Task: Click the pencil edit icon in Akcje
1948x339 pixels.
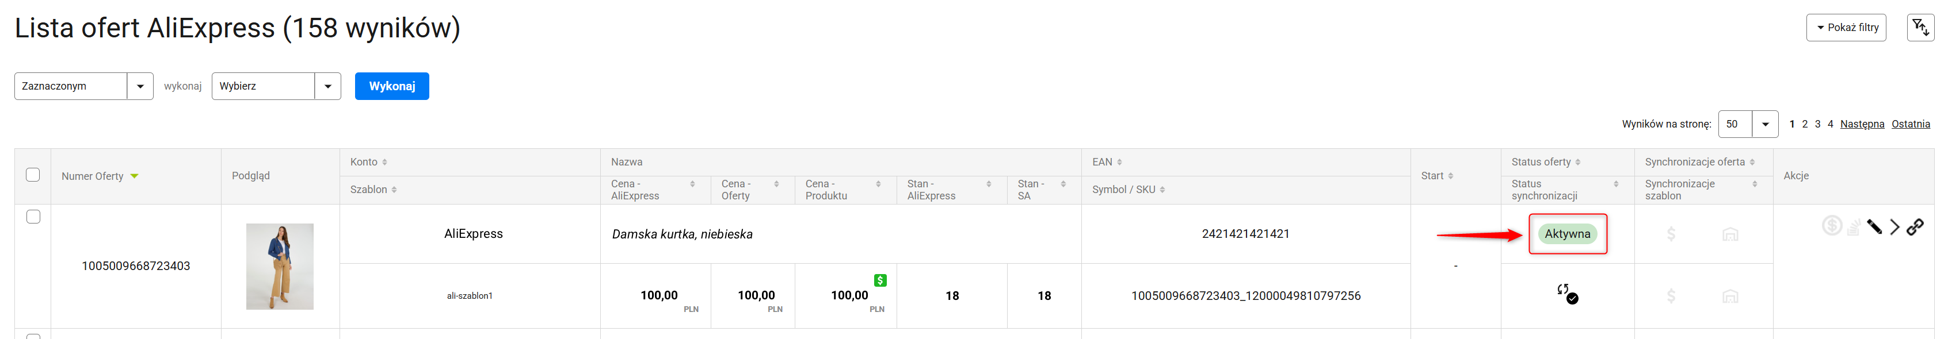Action: (x=1874, y=226)
